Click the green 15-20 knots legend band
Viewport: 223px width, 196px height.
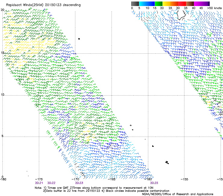point(159,4)
